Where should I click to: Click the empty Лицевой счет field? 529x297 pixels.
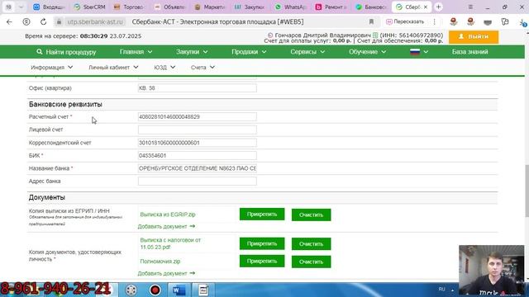click(x=198, y=130)
